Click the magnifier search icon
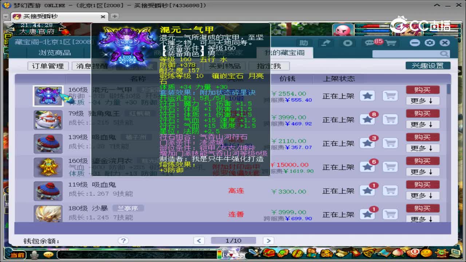The height and width of the screenshot is (262, 466). [x=444, y=54]
